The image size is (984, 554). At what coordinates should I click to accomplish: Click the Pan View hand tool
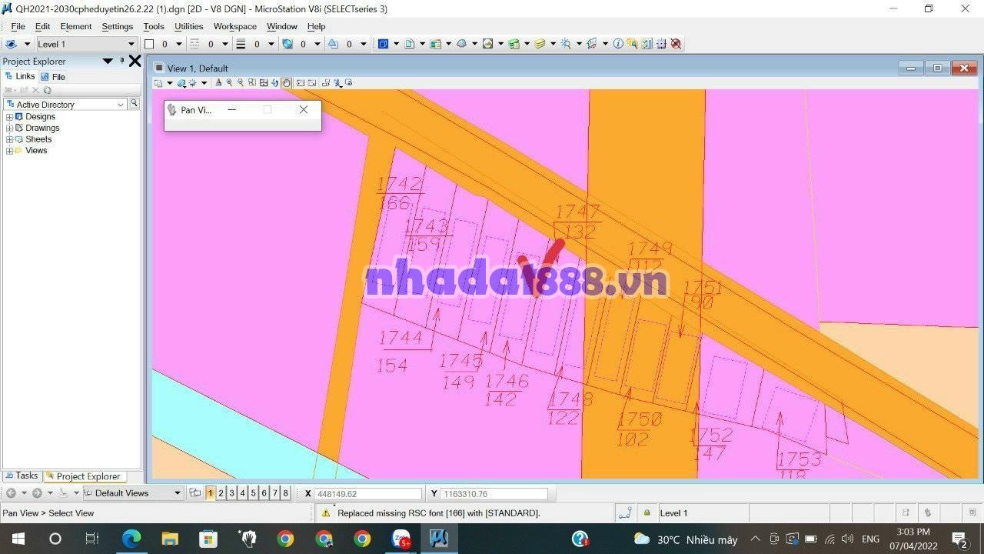[287, 83]
